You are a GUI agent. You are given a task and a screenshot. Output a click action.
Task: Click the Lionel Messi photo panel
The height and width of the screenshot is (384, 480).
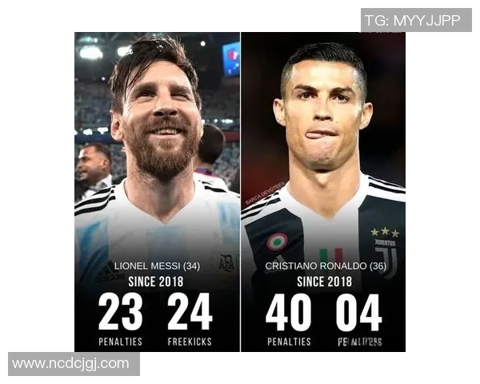point(157,192)
